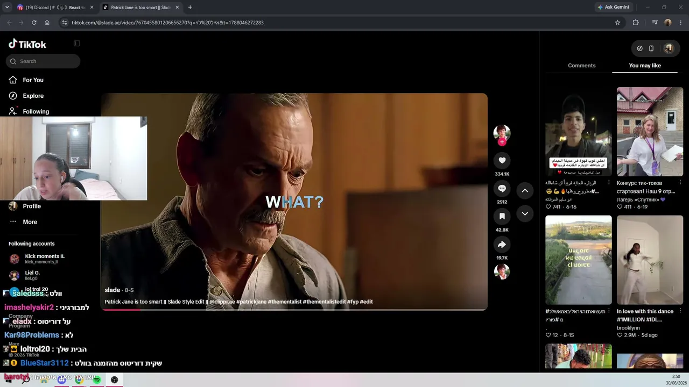Open the slade creator name link
Viewport: 689px width, 387px height.
(113, 290)
